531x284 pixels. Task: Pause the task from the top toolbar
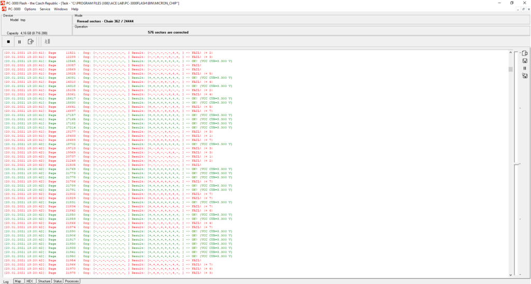pos(19,41)
